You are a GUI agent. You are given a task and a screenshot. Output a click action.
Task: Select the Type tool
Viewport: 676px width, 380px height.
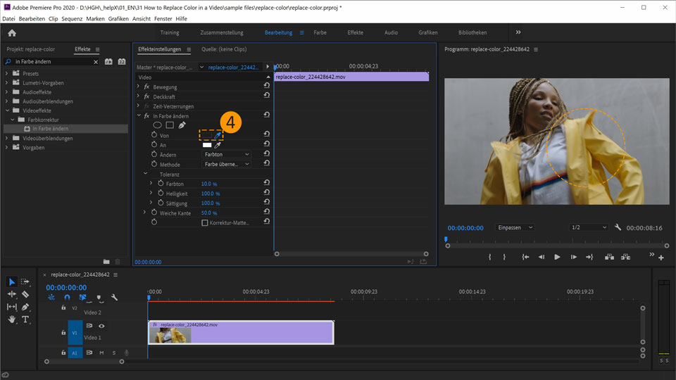pos(25,319)
